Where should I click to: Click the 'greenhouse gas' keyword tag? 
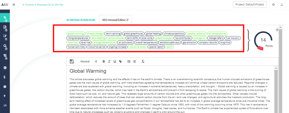pyautogui.click(x=164, y=38)
